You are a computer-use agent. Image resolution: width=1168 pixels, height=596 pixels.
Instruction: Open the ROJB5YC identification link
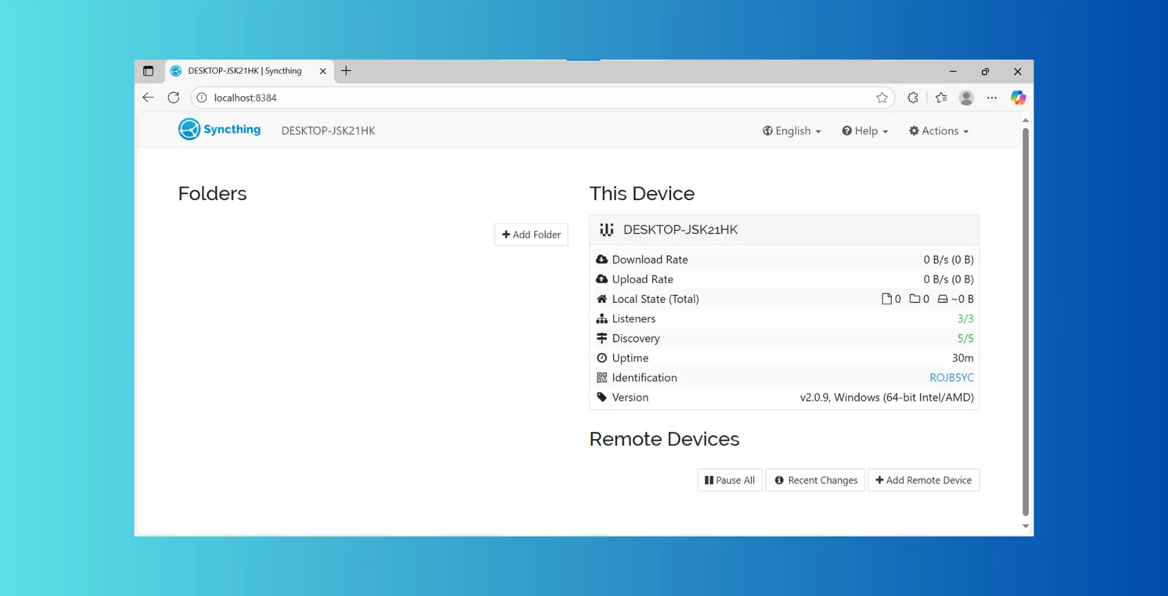coord(951,378)
